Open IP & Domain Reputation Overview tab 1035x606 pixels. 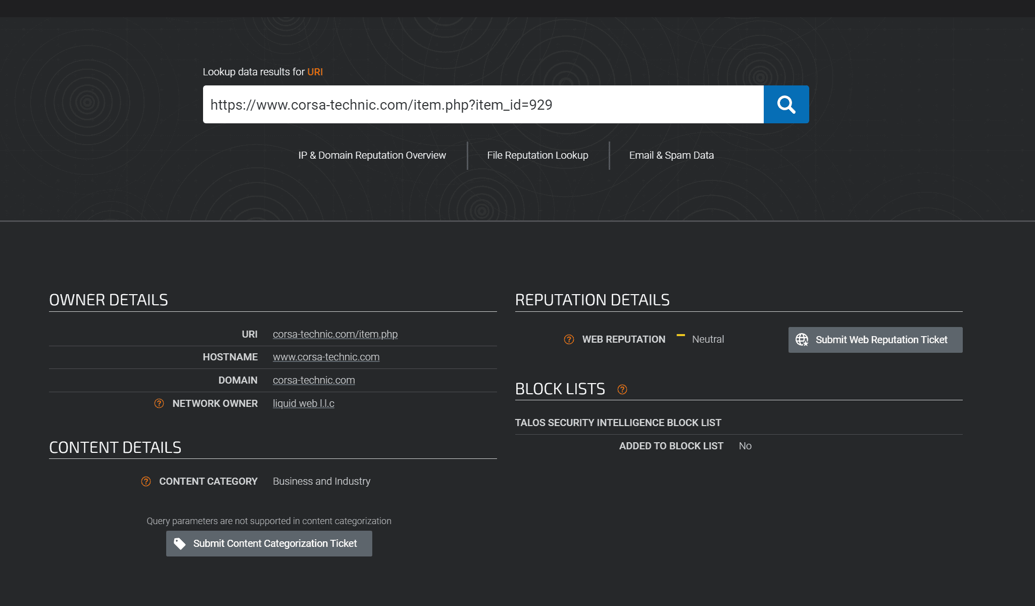[x=372, y=155]
